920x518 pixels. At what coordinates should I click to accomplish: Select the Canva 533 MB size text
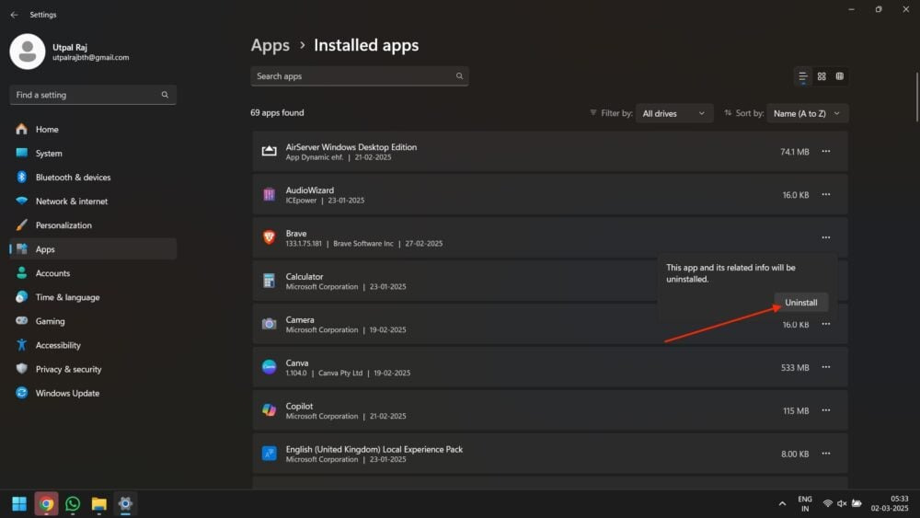click(795, 368)
